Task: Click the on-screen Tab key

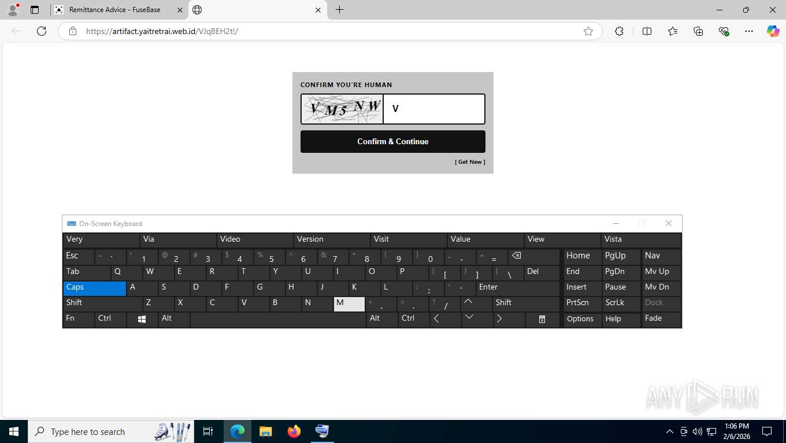Action: pyautogui.click(x=87, y=273)
